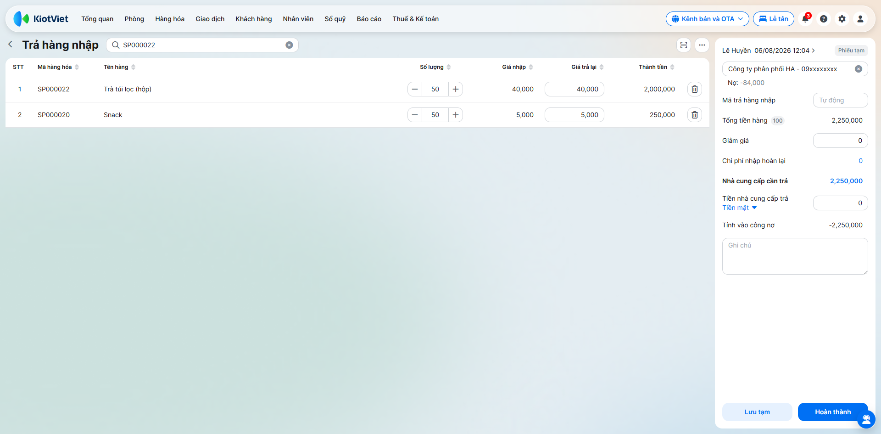Go back with the arrow beside Trả hàng nhập
The height and width of the screenshot is (434, 881).
11,45
